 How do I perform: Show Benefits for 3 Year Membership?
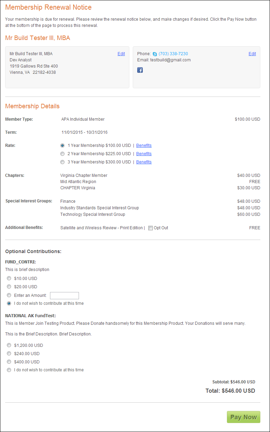point(144,162)
